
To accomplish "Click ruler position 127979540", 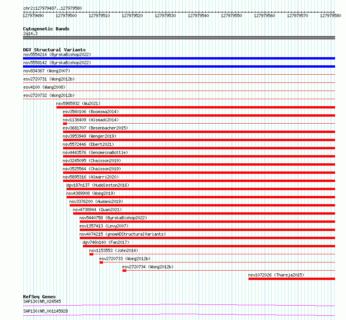I will point(198,16).
